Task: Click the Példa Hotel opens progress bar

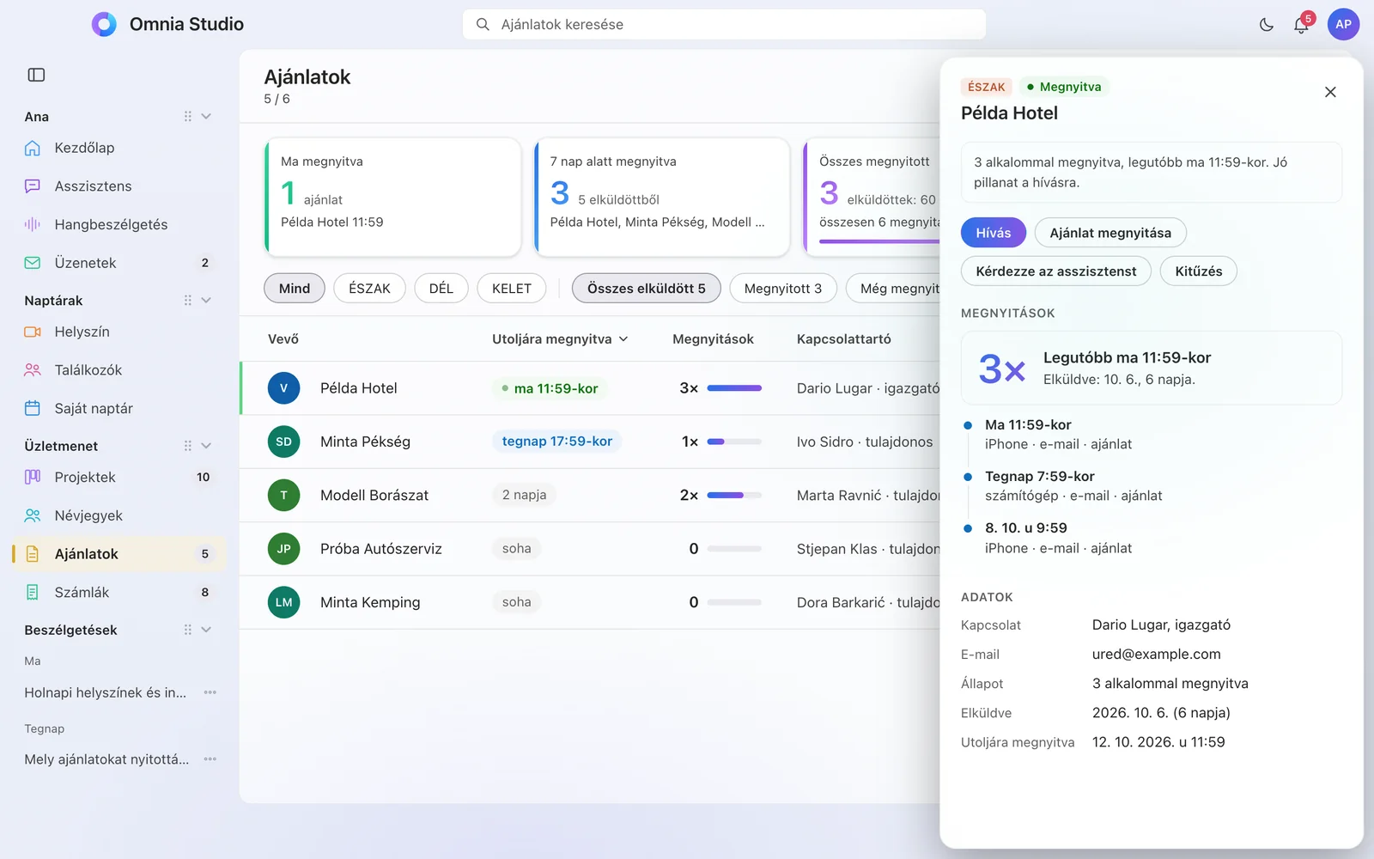Action: point(734,388)
